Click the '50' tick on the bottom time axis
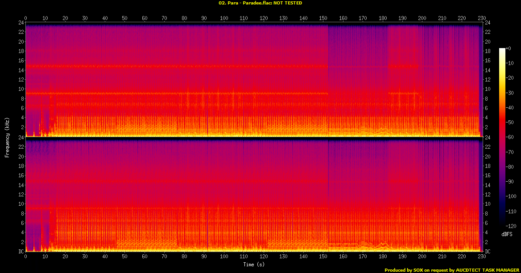Image resolution: width=521 pixels, height=273 pixels. point(125,257)
